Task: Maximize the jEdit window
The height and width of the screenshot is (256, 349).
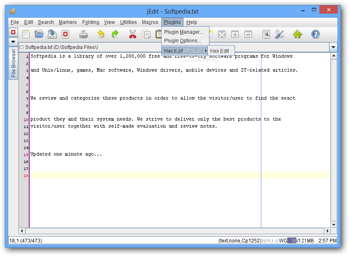Action: (314, 10)
